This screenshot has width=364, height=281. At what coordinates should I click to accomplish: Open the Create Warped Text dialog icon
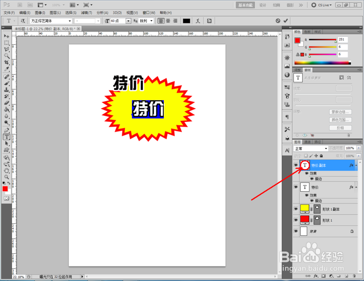(198, 21)
